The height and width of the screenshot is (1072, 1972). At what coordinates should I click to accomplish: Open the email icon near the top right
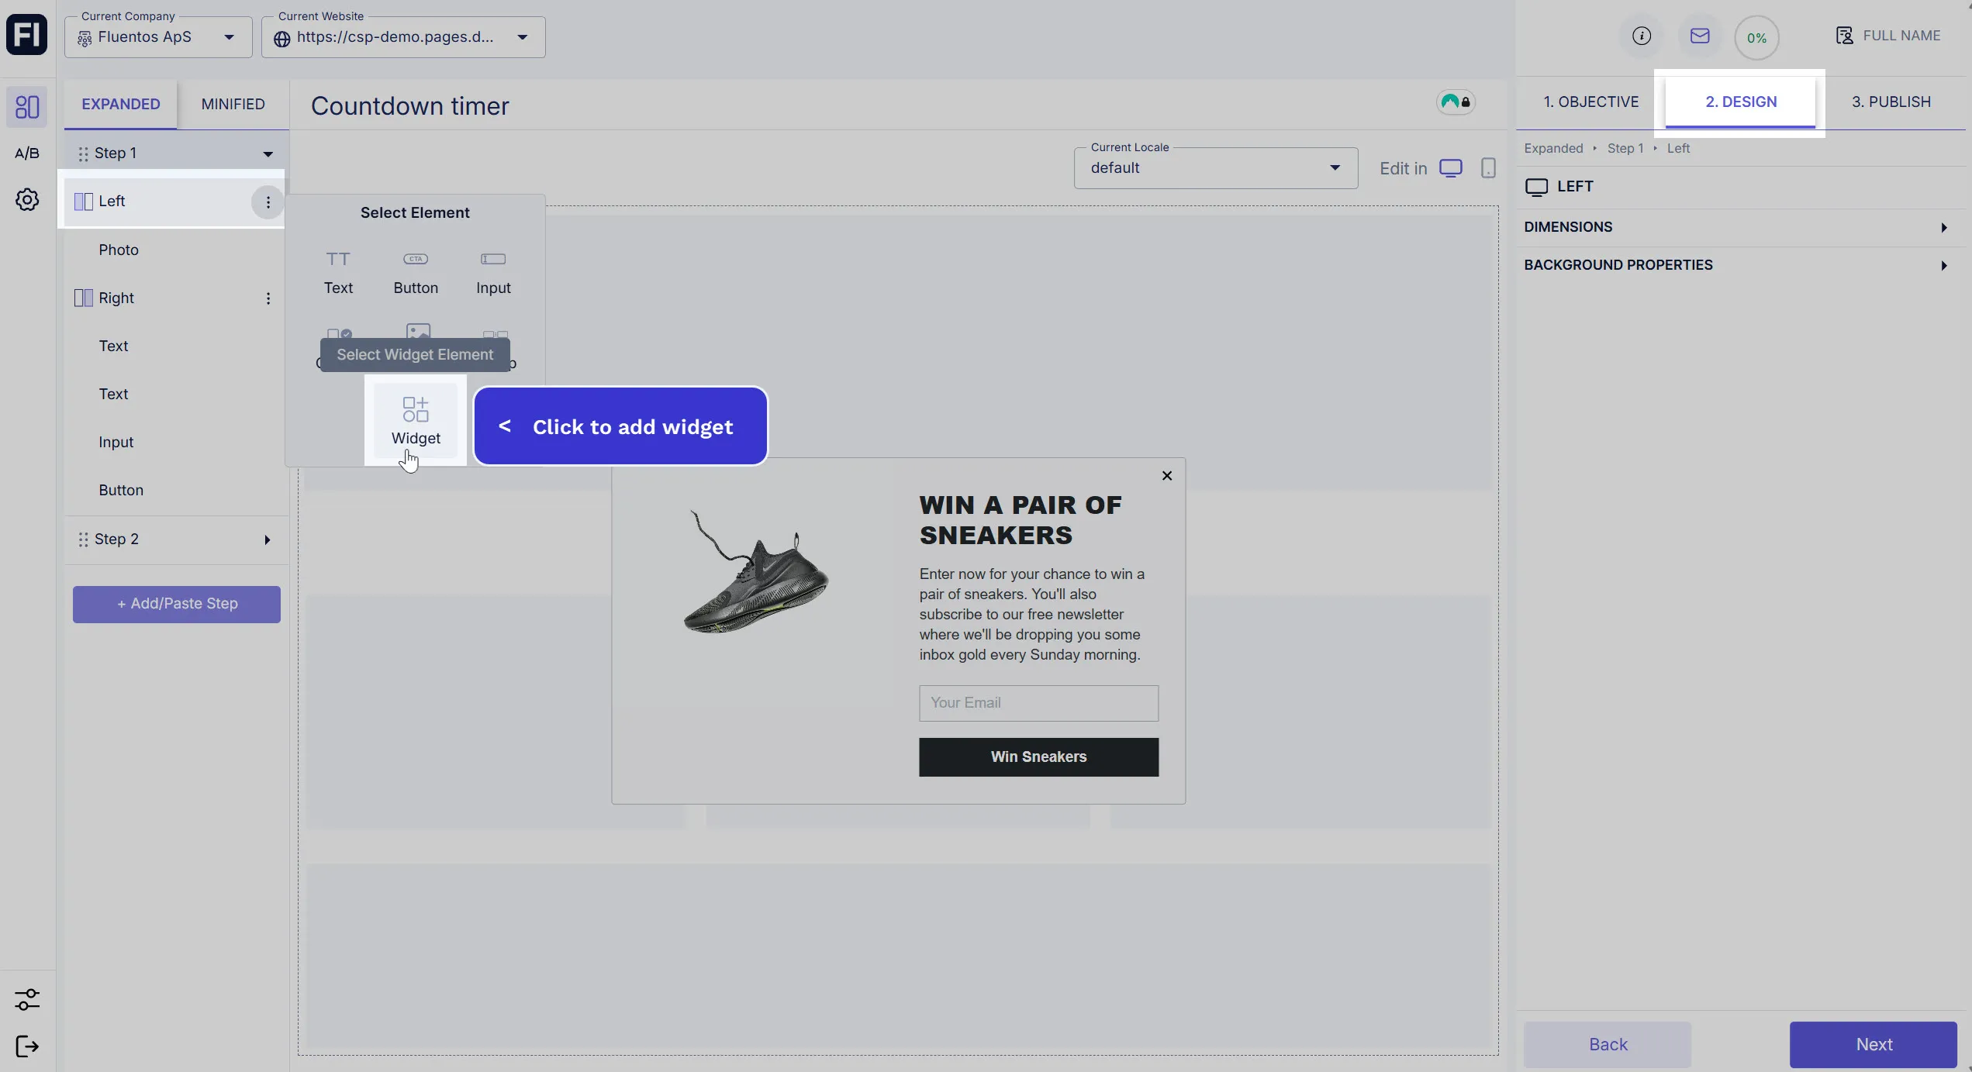(x=1699, y=36)
